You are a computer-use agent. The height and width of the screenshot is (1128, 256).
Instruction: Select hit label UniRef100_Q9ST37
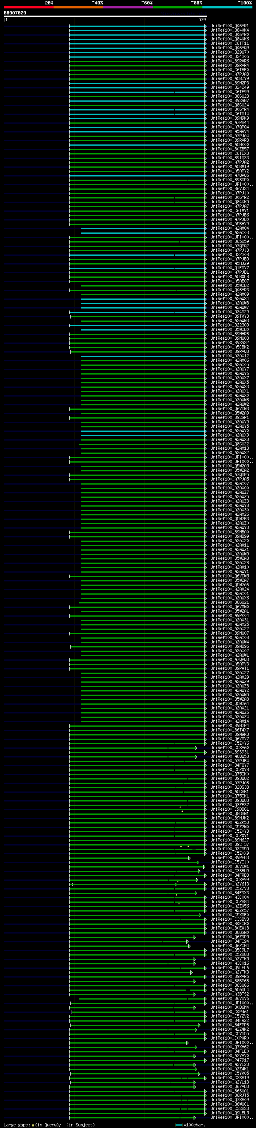click(230, 845)
